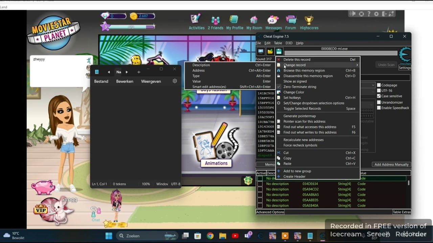Open MovieStarPlanet Activities icon
This screenshot has width=433, height=243.
196,22
